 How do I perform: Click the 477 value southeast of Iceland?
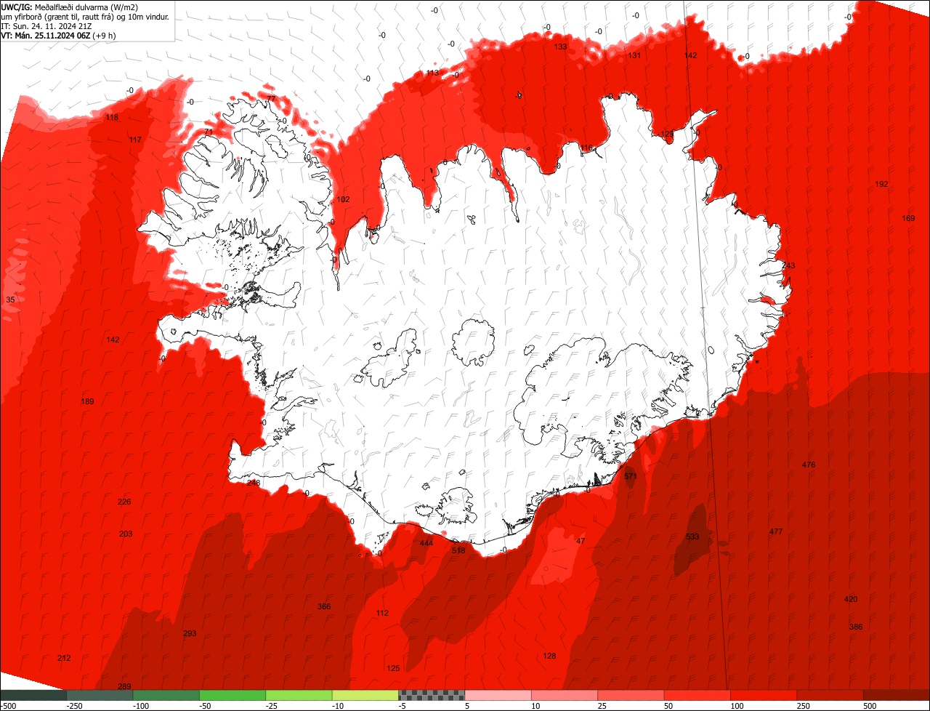click(x=776, y=531)
